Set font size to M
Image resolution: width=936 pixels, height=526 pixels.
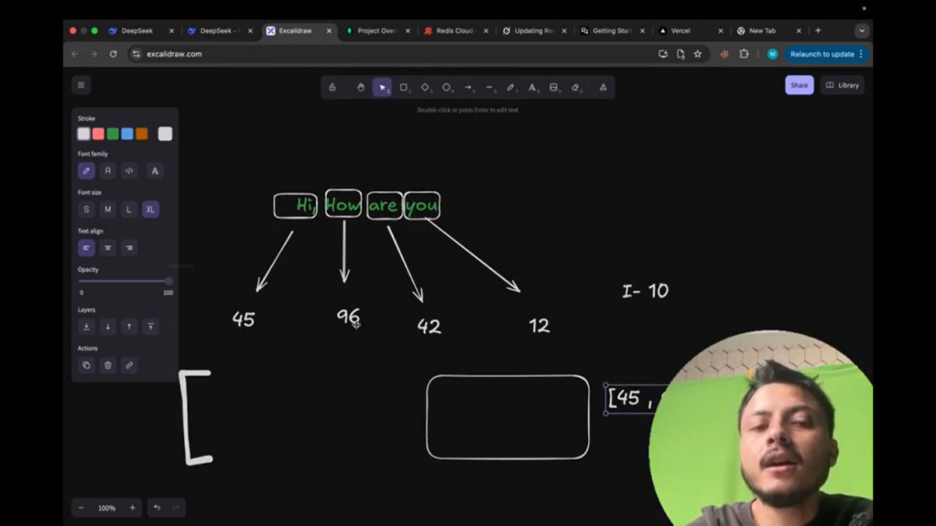(108, 209)
